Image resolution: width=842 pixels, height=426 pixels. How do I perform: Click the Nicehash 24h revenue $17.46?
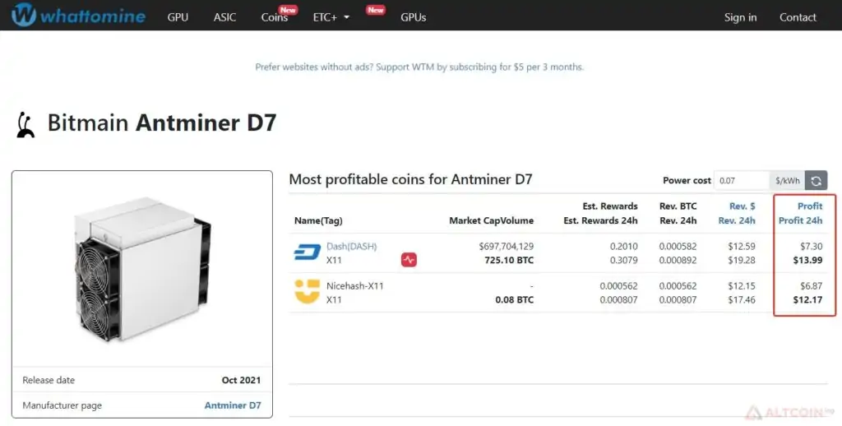pos(742,299)
